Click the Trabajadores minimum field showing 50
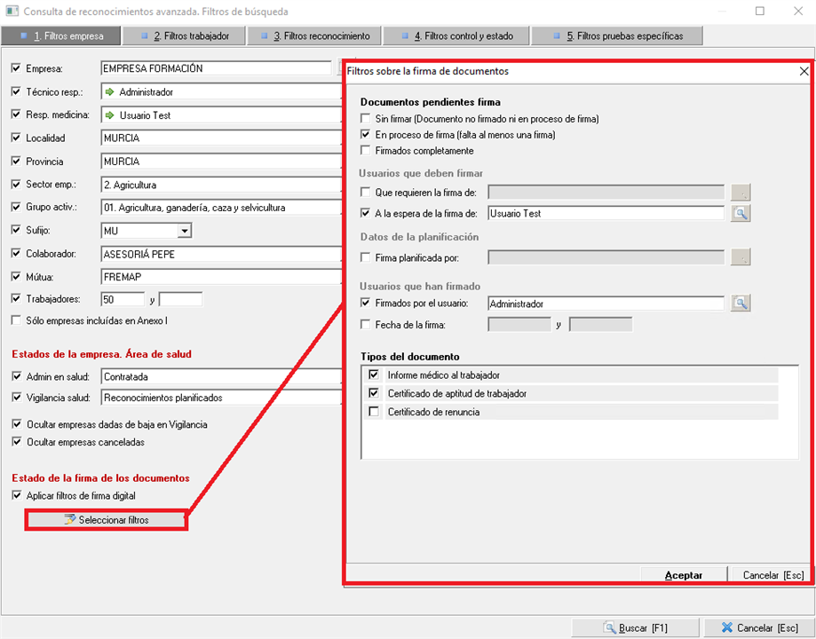The width and height of the screenshot is (816, 639). pos(123,300)
